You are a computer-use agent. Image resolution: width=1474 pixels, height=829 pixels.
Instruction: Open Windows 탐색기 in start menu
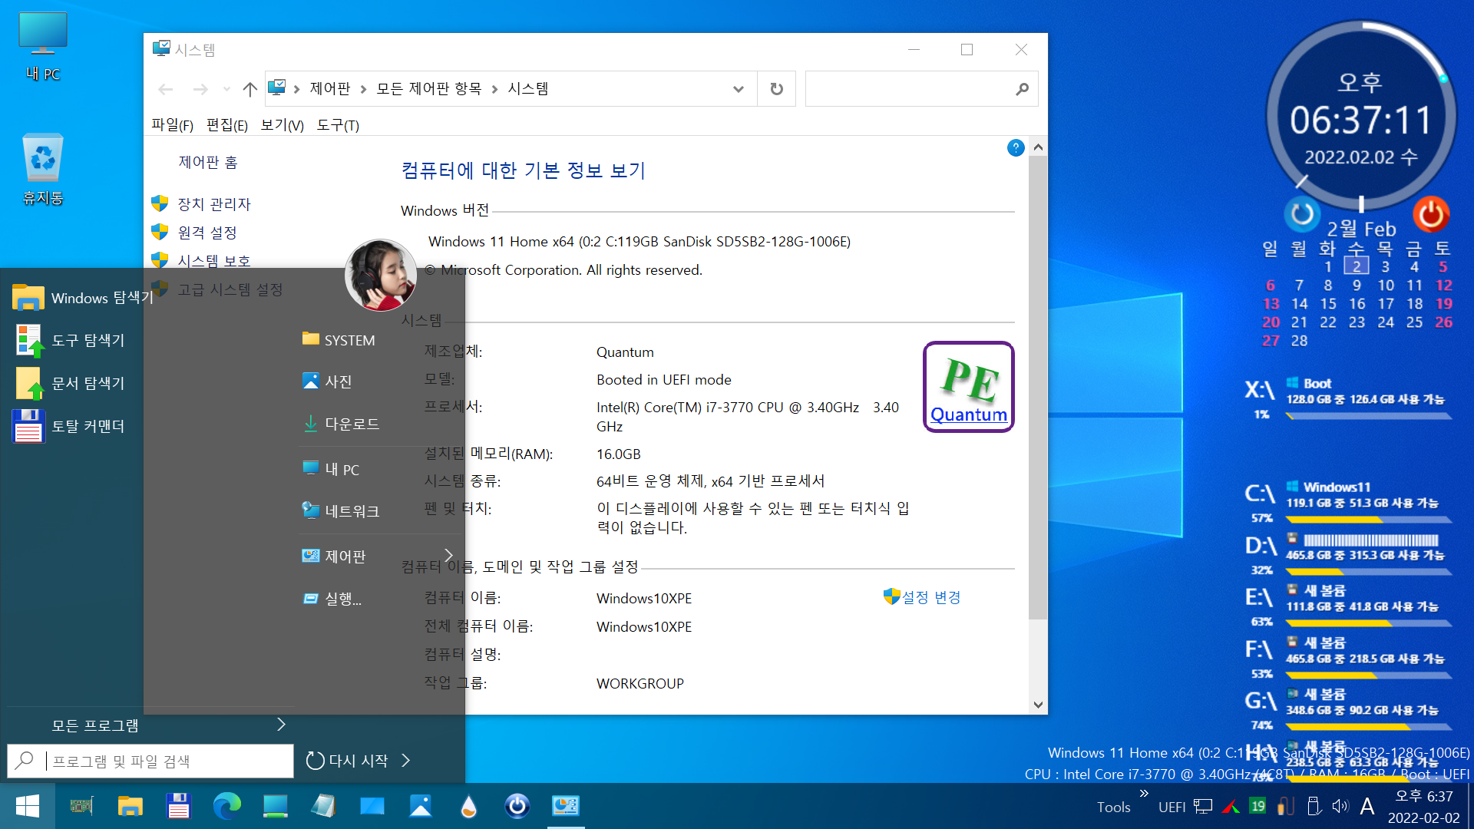tap(83, 298)
